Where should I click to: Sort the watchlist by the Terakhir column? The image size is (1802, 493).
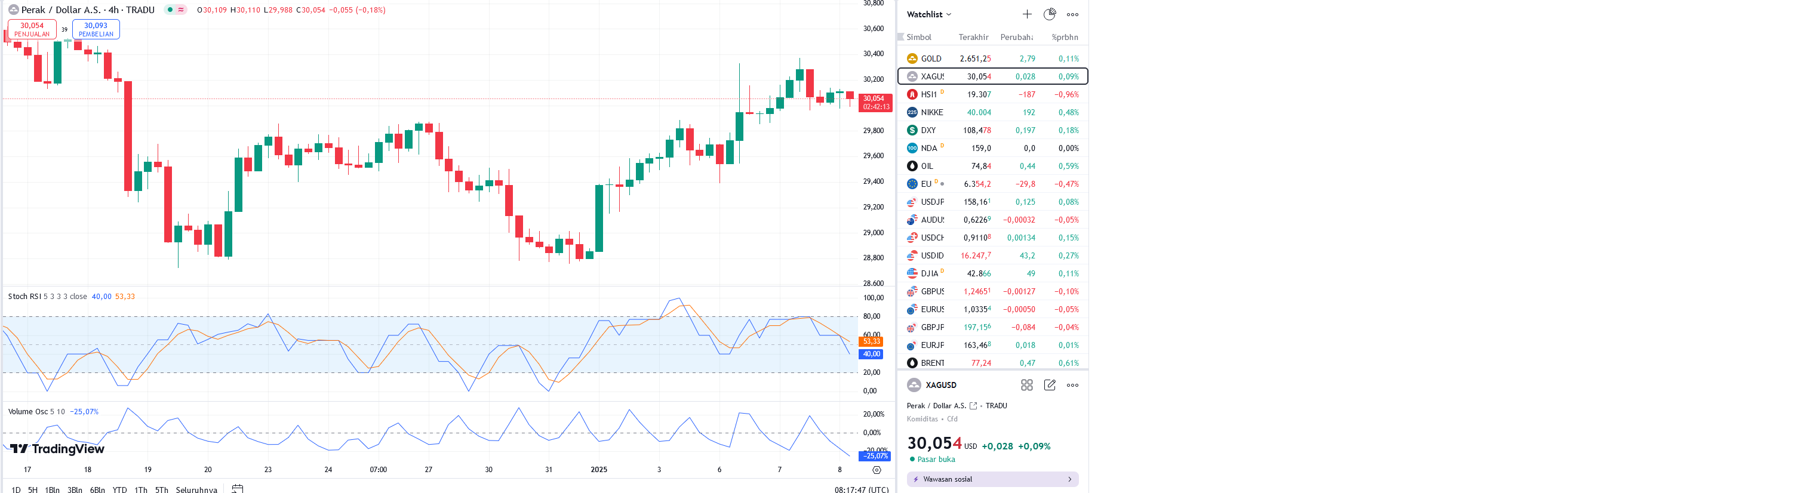pos(973,37)
